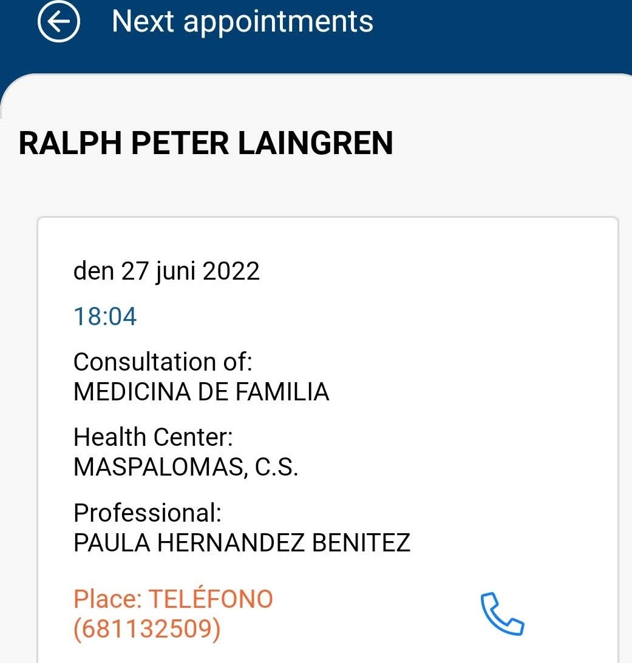Tap the Consultation of label
The width and height of the screenshot is (632, 663).
click(x=162, y=362)
